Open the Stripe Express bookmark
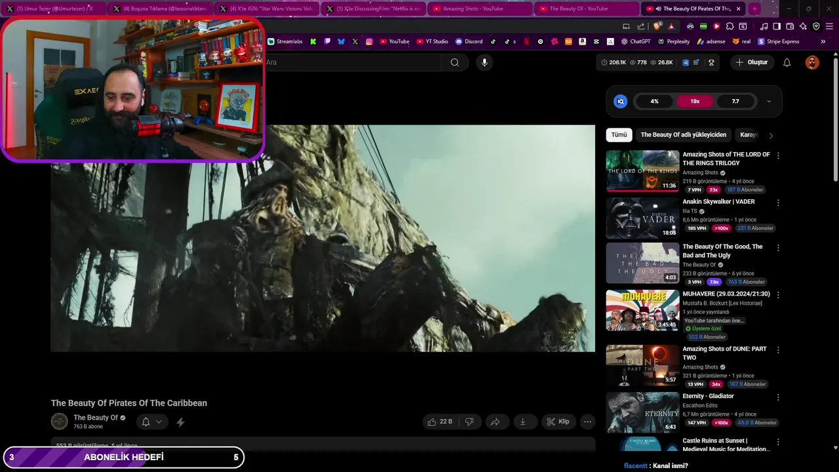This screenshot has height=472, width=839. click(x=779, y=41)
